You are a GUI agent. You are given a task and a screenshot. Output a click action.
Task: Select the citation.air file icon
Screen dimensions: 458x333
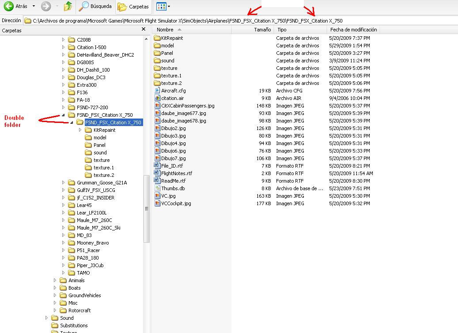[x=157, y=98]
